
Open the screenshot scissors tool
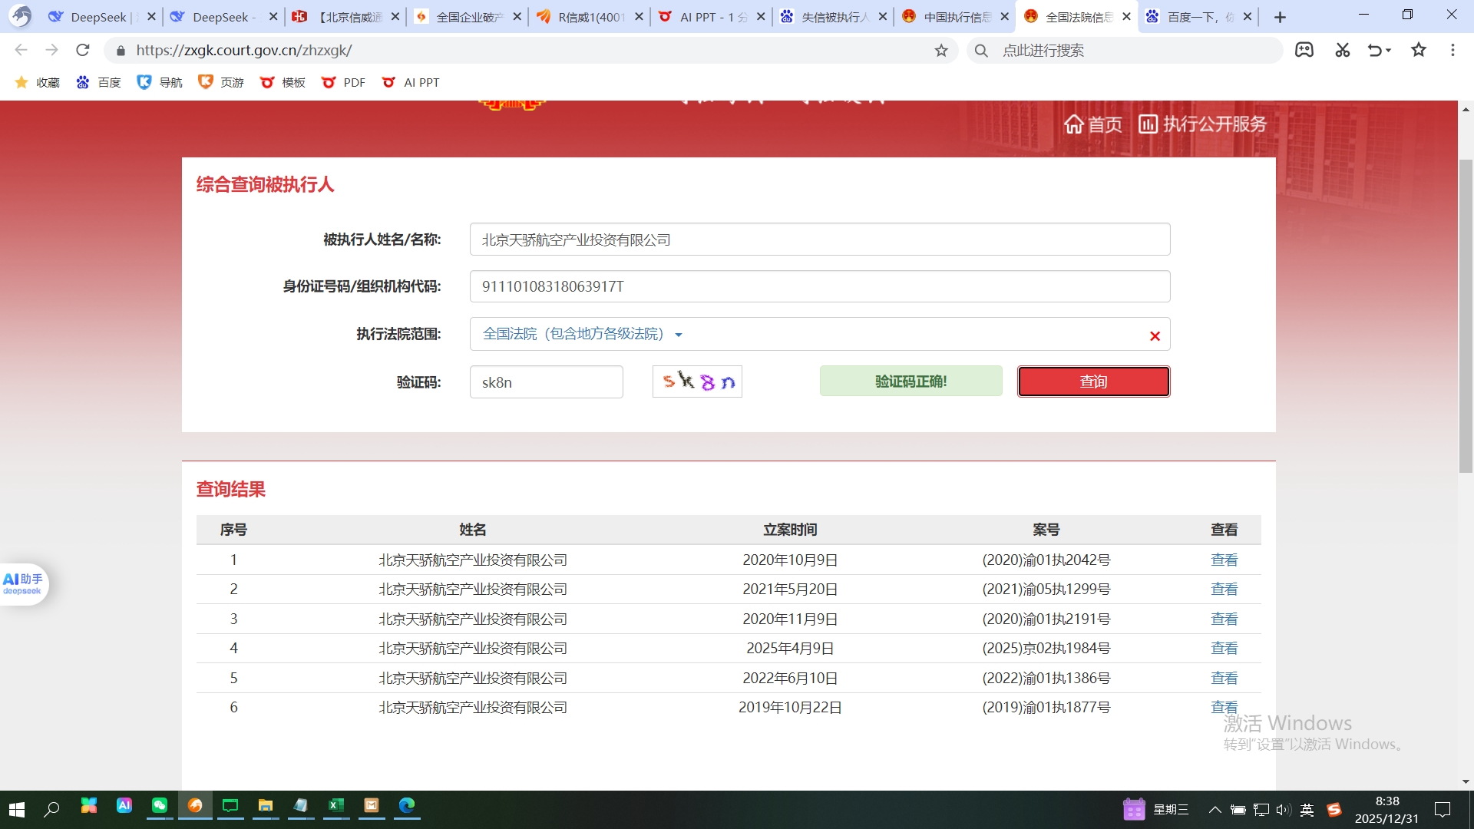point(1342,51)
